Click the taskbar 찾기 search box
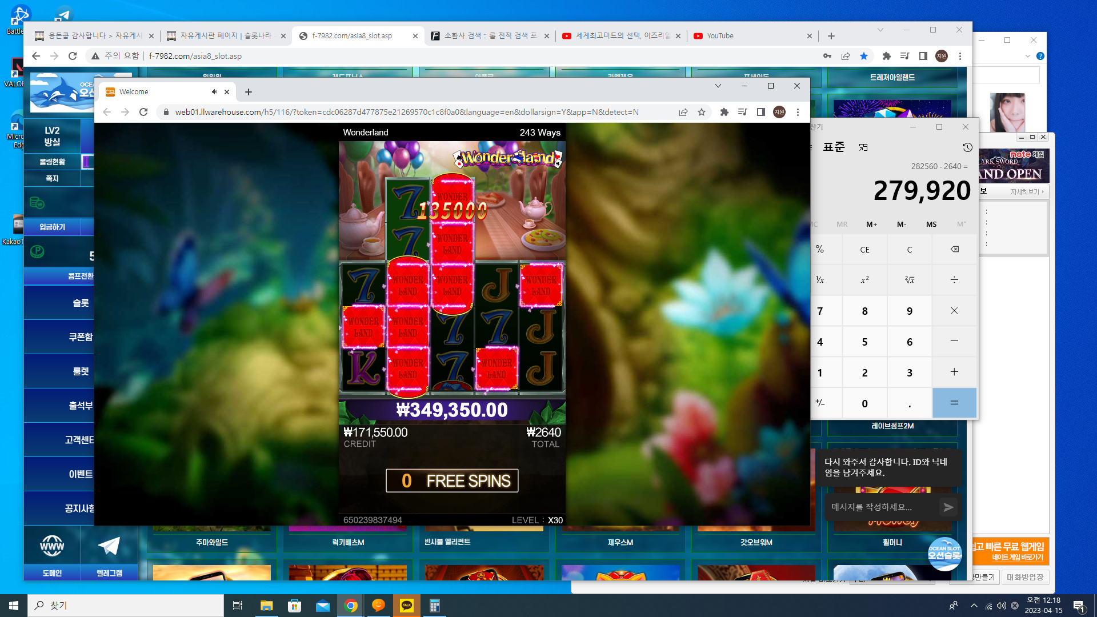 126,606
